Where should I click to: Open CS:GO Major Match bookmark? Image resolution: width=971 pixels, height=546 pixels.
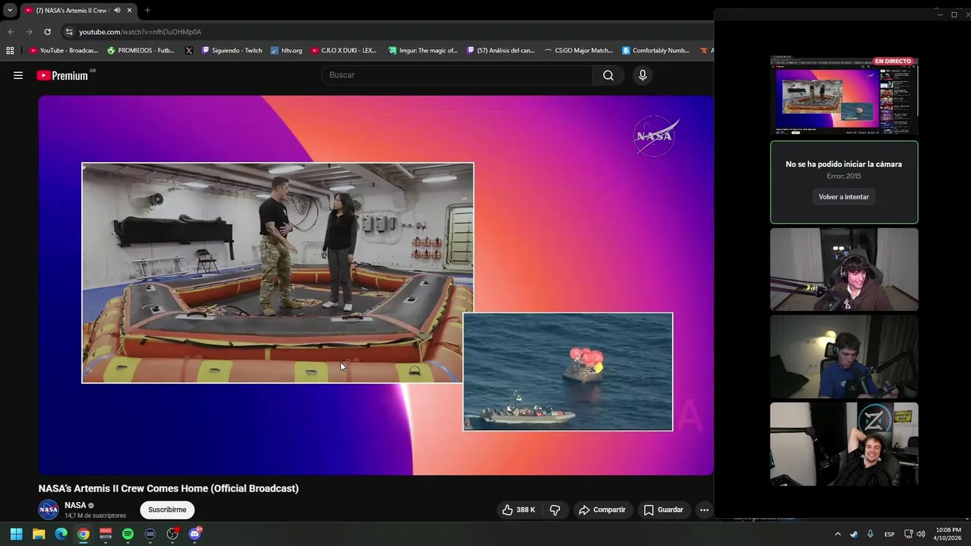578,50
